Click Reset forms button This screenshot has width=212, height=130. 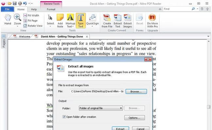tap(139, 19)
